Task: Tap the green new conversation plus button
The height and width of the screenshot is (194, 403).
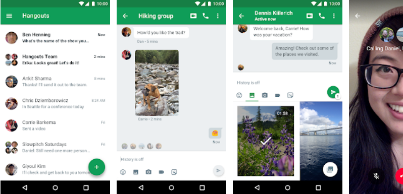Action: 96,167
